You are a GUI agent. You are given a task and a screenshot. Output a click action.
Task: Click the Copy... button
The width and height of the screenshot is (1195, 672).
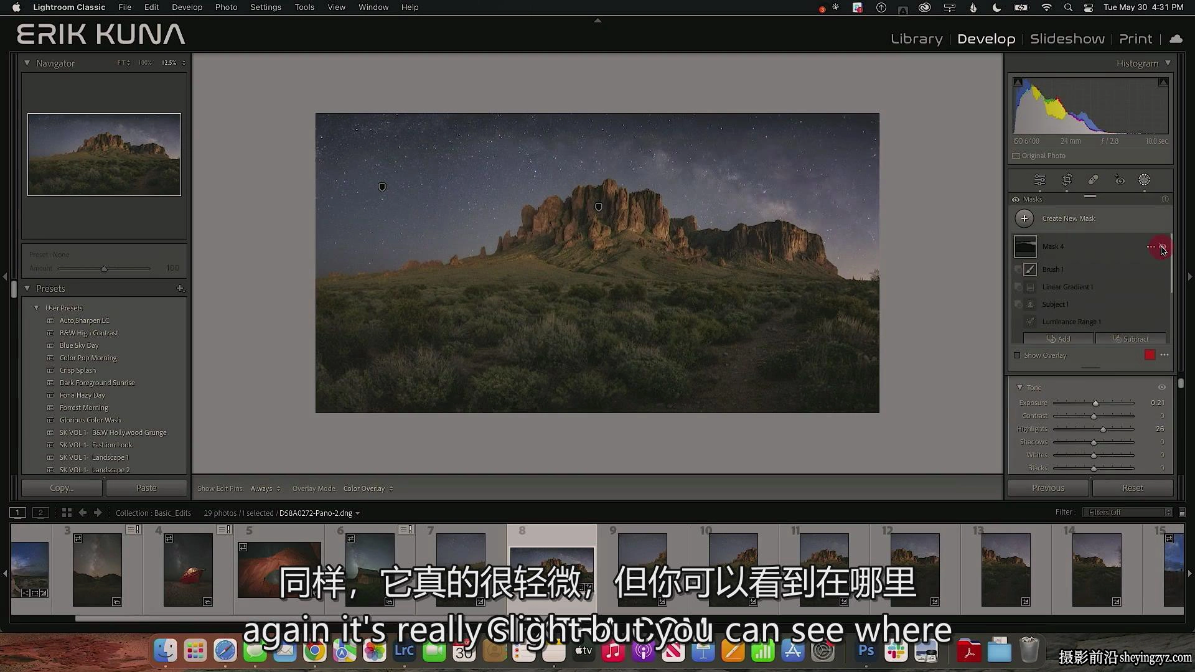pyautogui.click(x=62, y=488)
